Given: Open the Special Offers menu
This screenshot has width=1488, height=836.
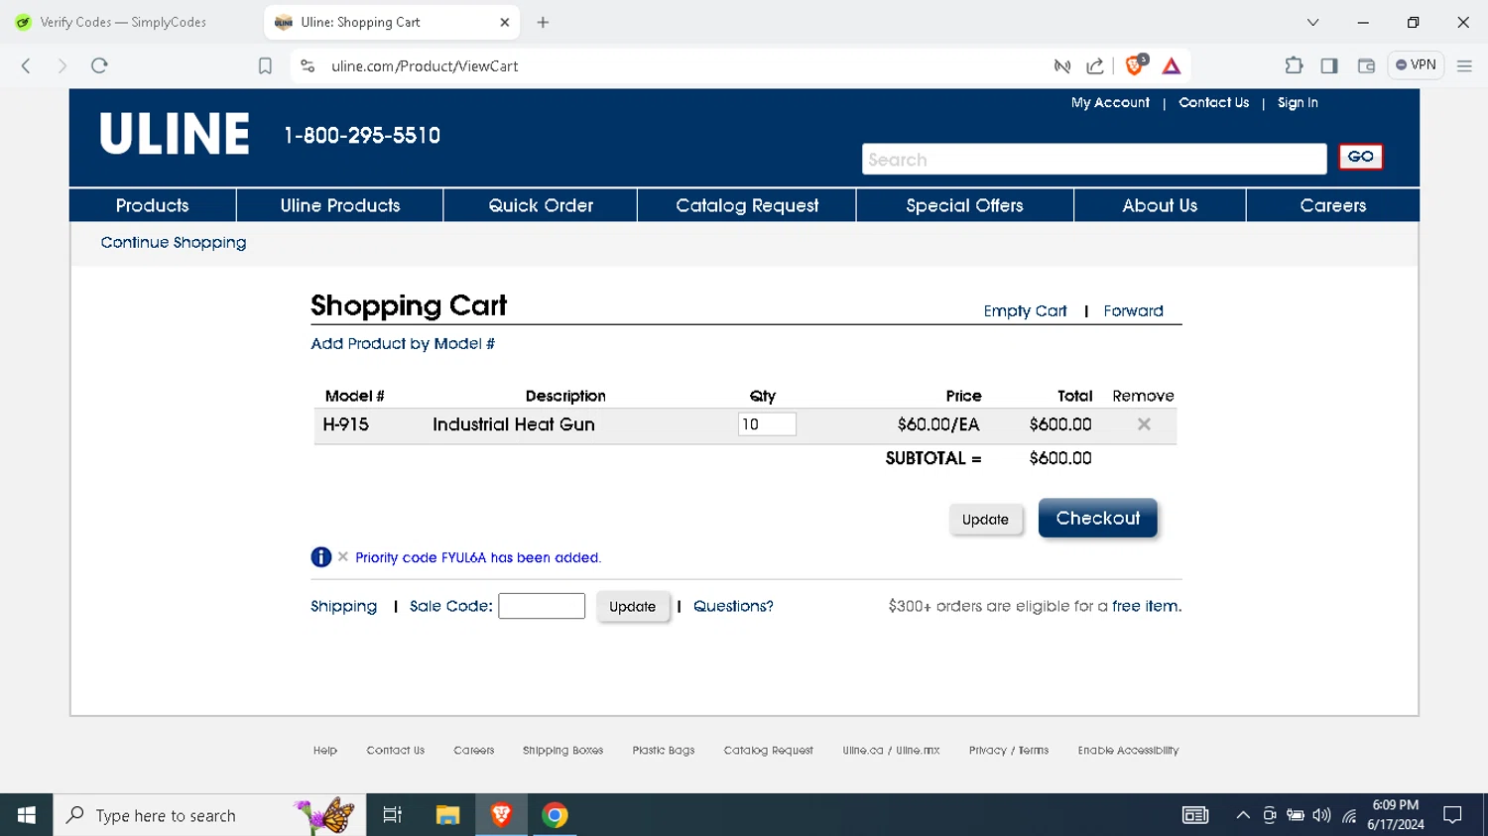Looking at the screenshot, I should [x=964, y=205].
